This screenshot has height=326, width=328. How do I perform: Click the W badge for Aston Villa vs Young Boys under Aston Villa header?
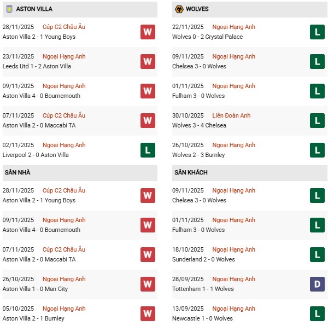(148, 32)
